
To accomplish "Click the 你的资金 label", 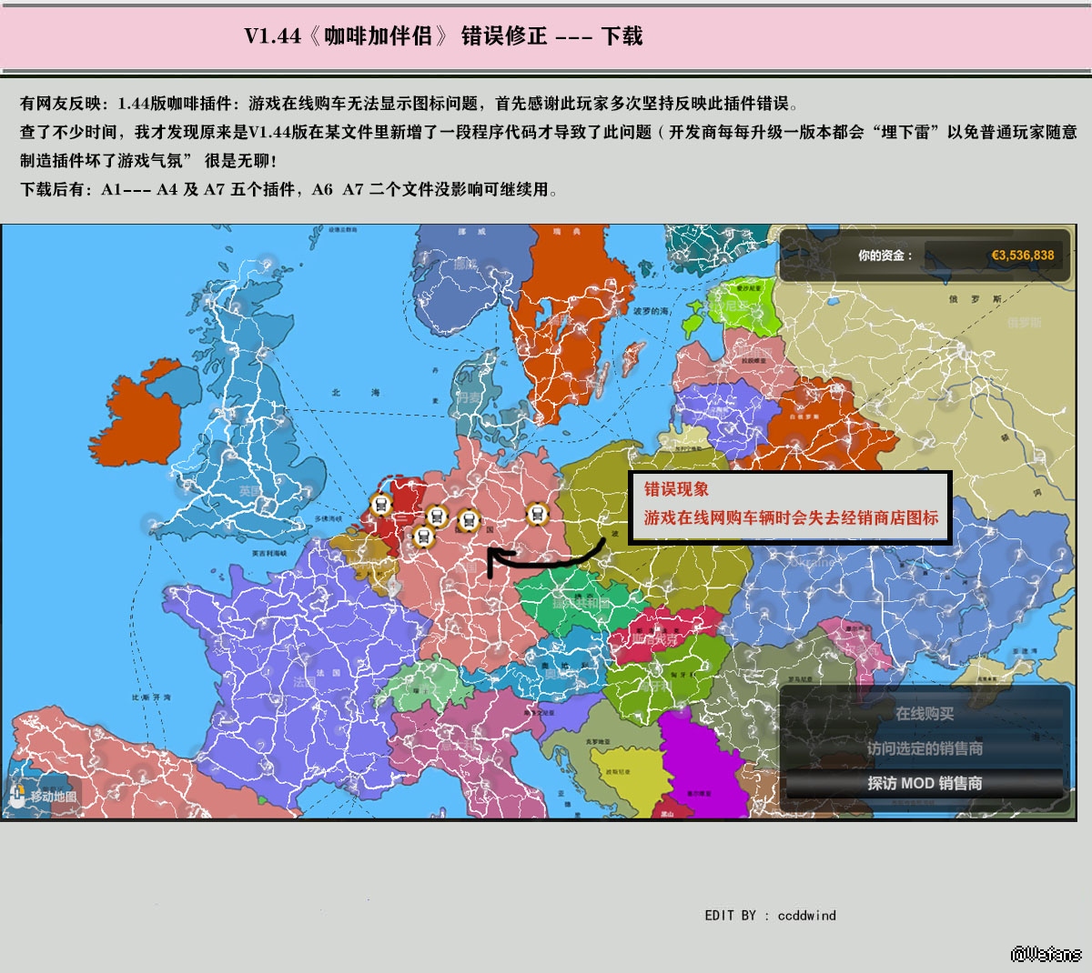I will click(x=885, y=256).
